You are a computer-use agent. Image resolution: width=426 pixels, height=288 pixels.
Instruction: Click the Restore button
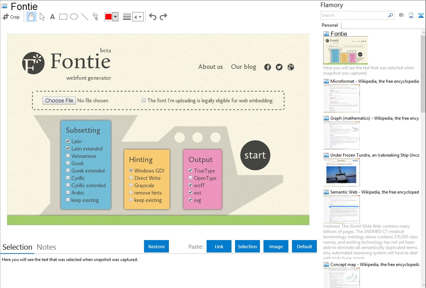tap(156, 246)
